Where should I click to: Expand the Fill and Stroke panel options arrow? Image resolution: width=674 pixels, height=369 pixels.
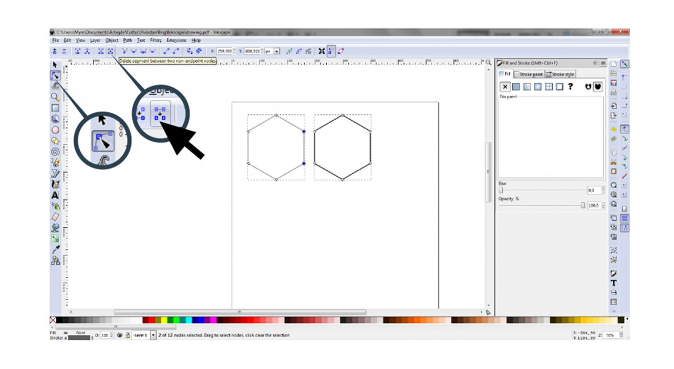(x=595, y=63)
